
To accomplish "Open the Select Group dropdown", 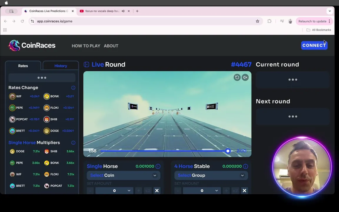I will [x=211, y=175].
